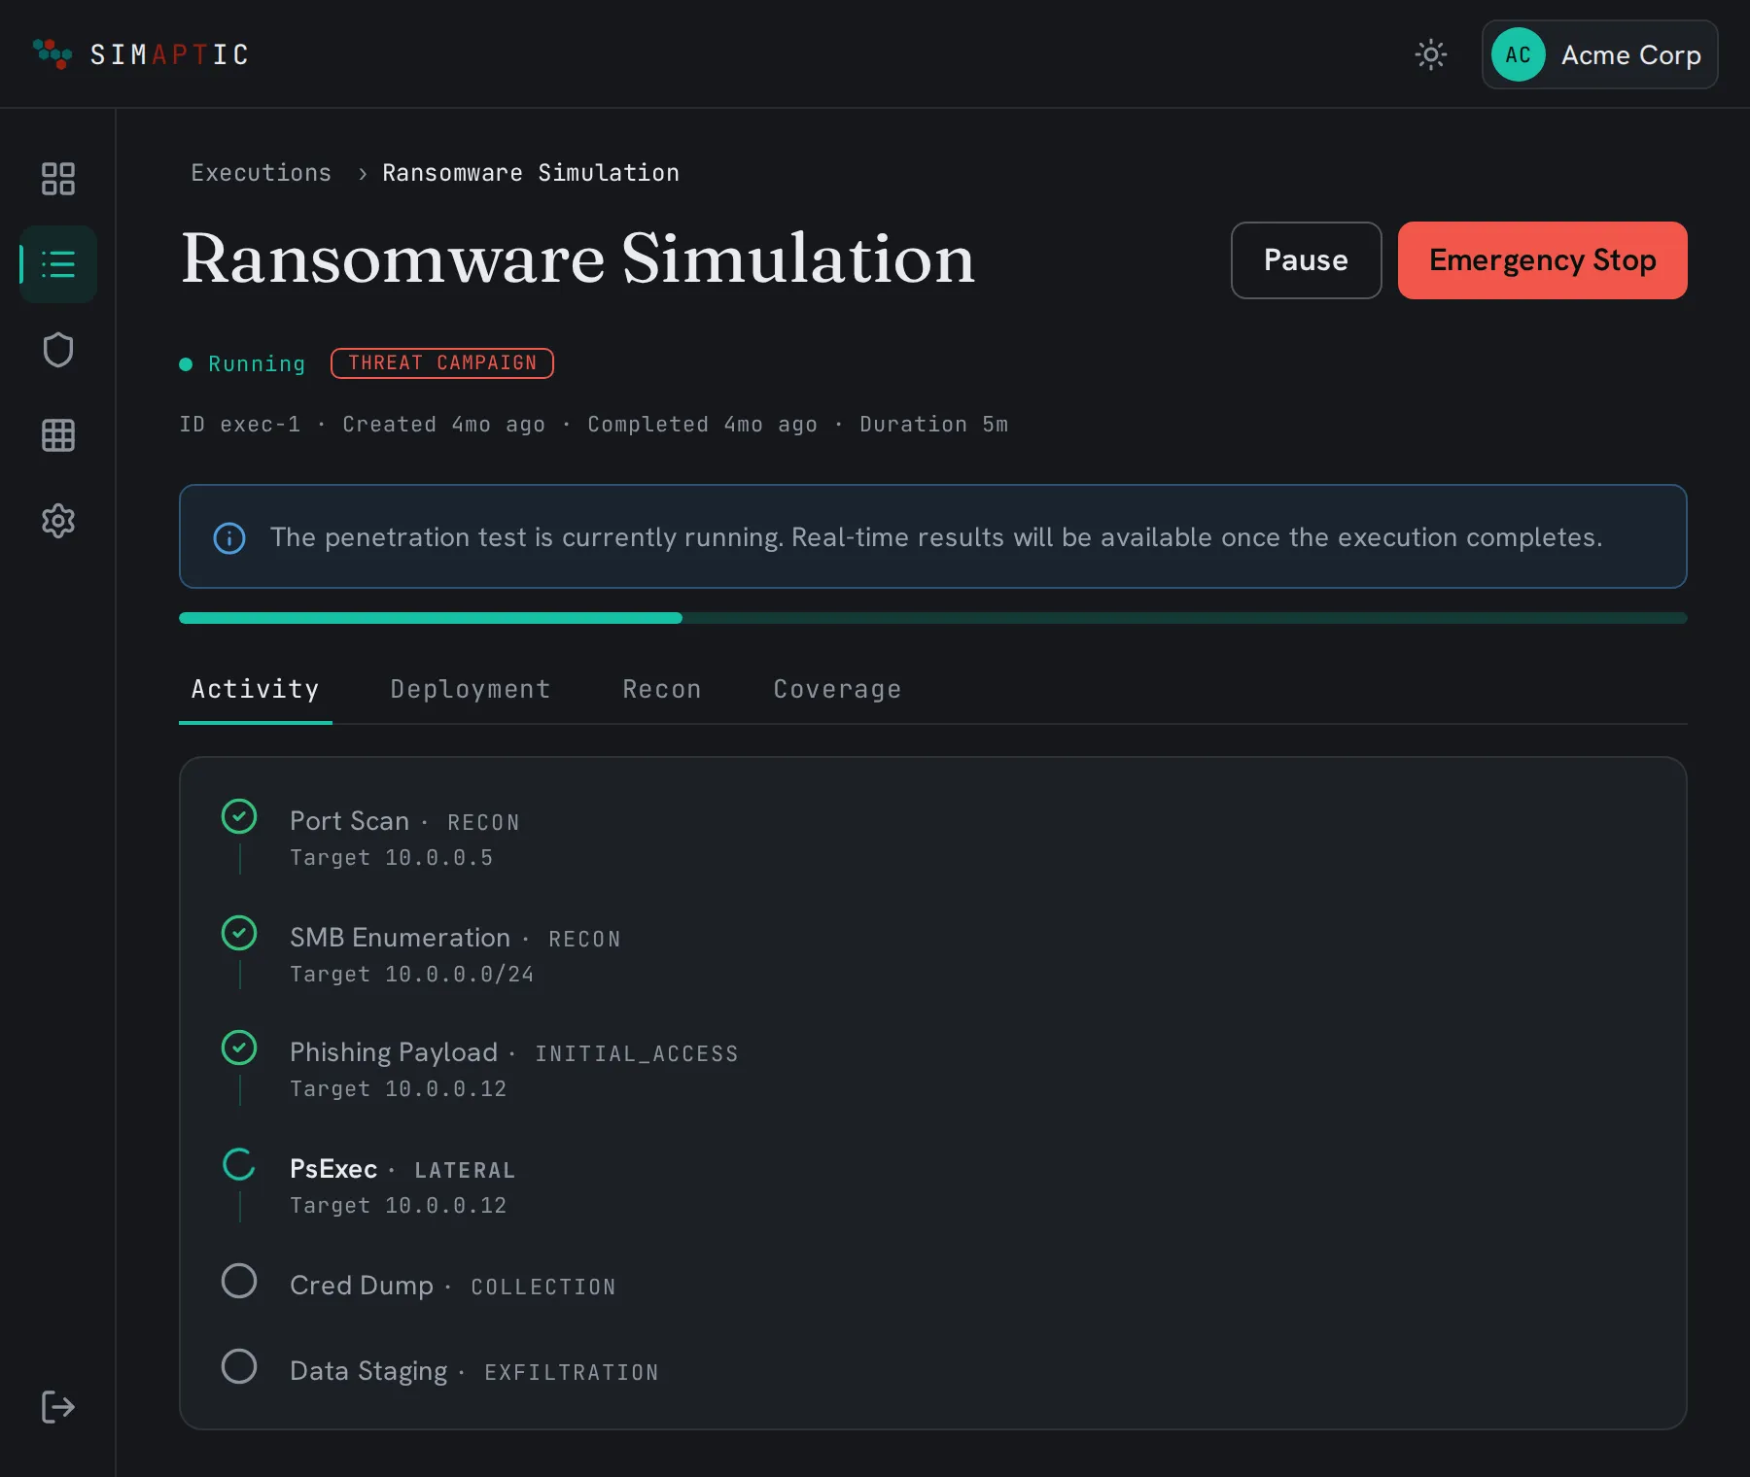Click the Cred Dump pending circle icon
Image resolution: width=1750 pixels, height=1477 pixels.
point(239,1281)
